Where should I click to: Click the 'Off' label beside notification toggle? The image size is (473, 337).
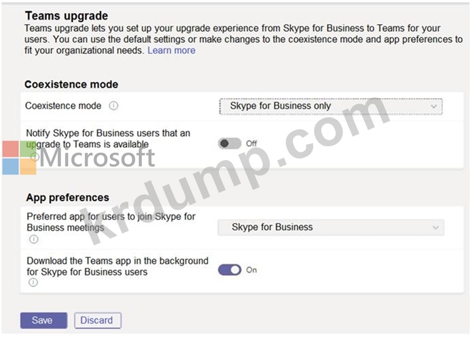pyautogui.click(x=252, y=144)
